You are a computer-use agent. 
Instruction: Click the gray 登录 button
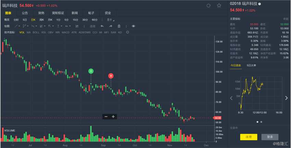[270, 137]
